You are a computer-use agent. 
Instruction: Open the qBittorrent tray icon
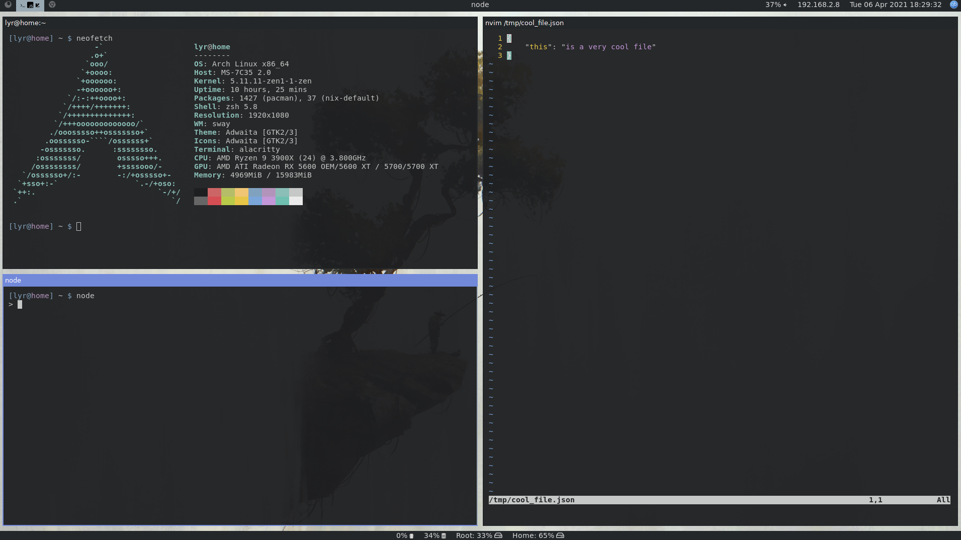[953, 5]
